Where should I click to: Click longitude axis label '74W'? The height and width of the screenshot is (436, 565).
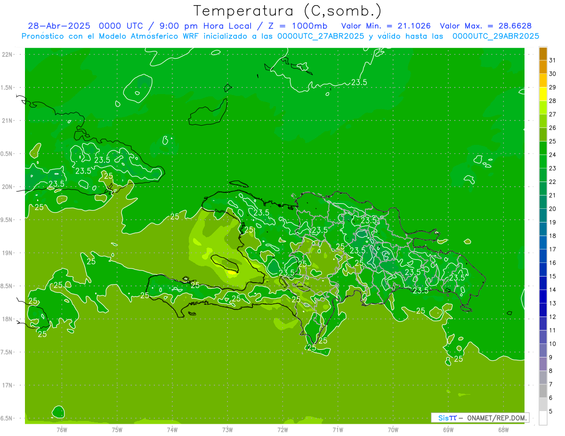(x=172, y=430)
